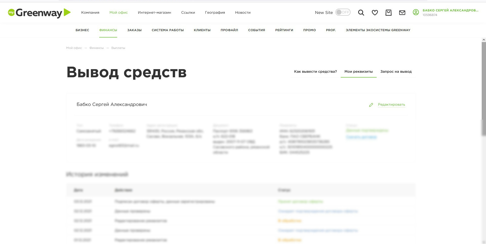Toggle the New Site switch on

click(343, 12)
